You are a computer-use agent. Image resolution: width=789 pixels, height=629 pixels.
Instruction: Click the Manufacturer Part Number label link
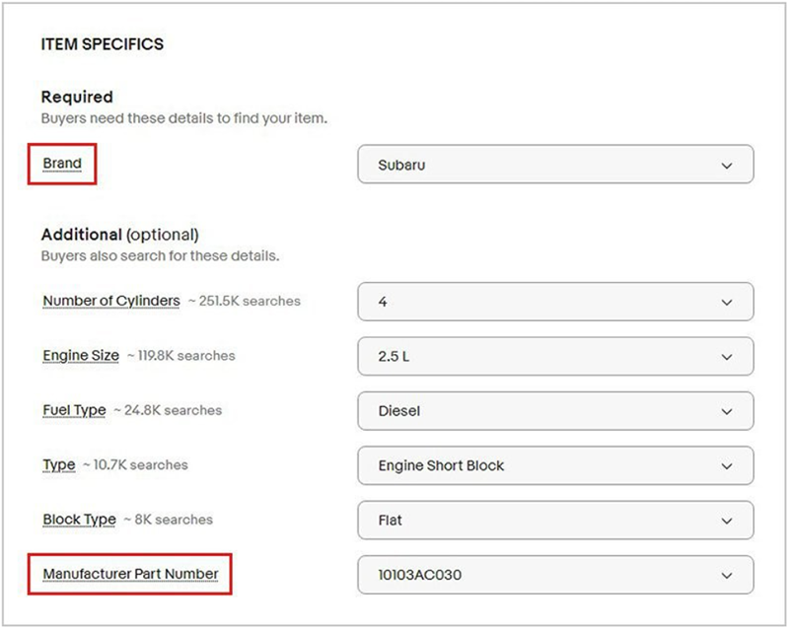tap(130, 574)
